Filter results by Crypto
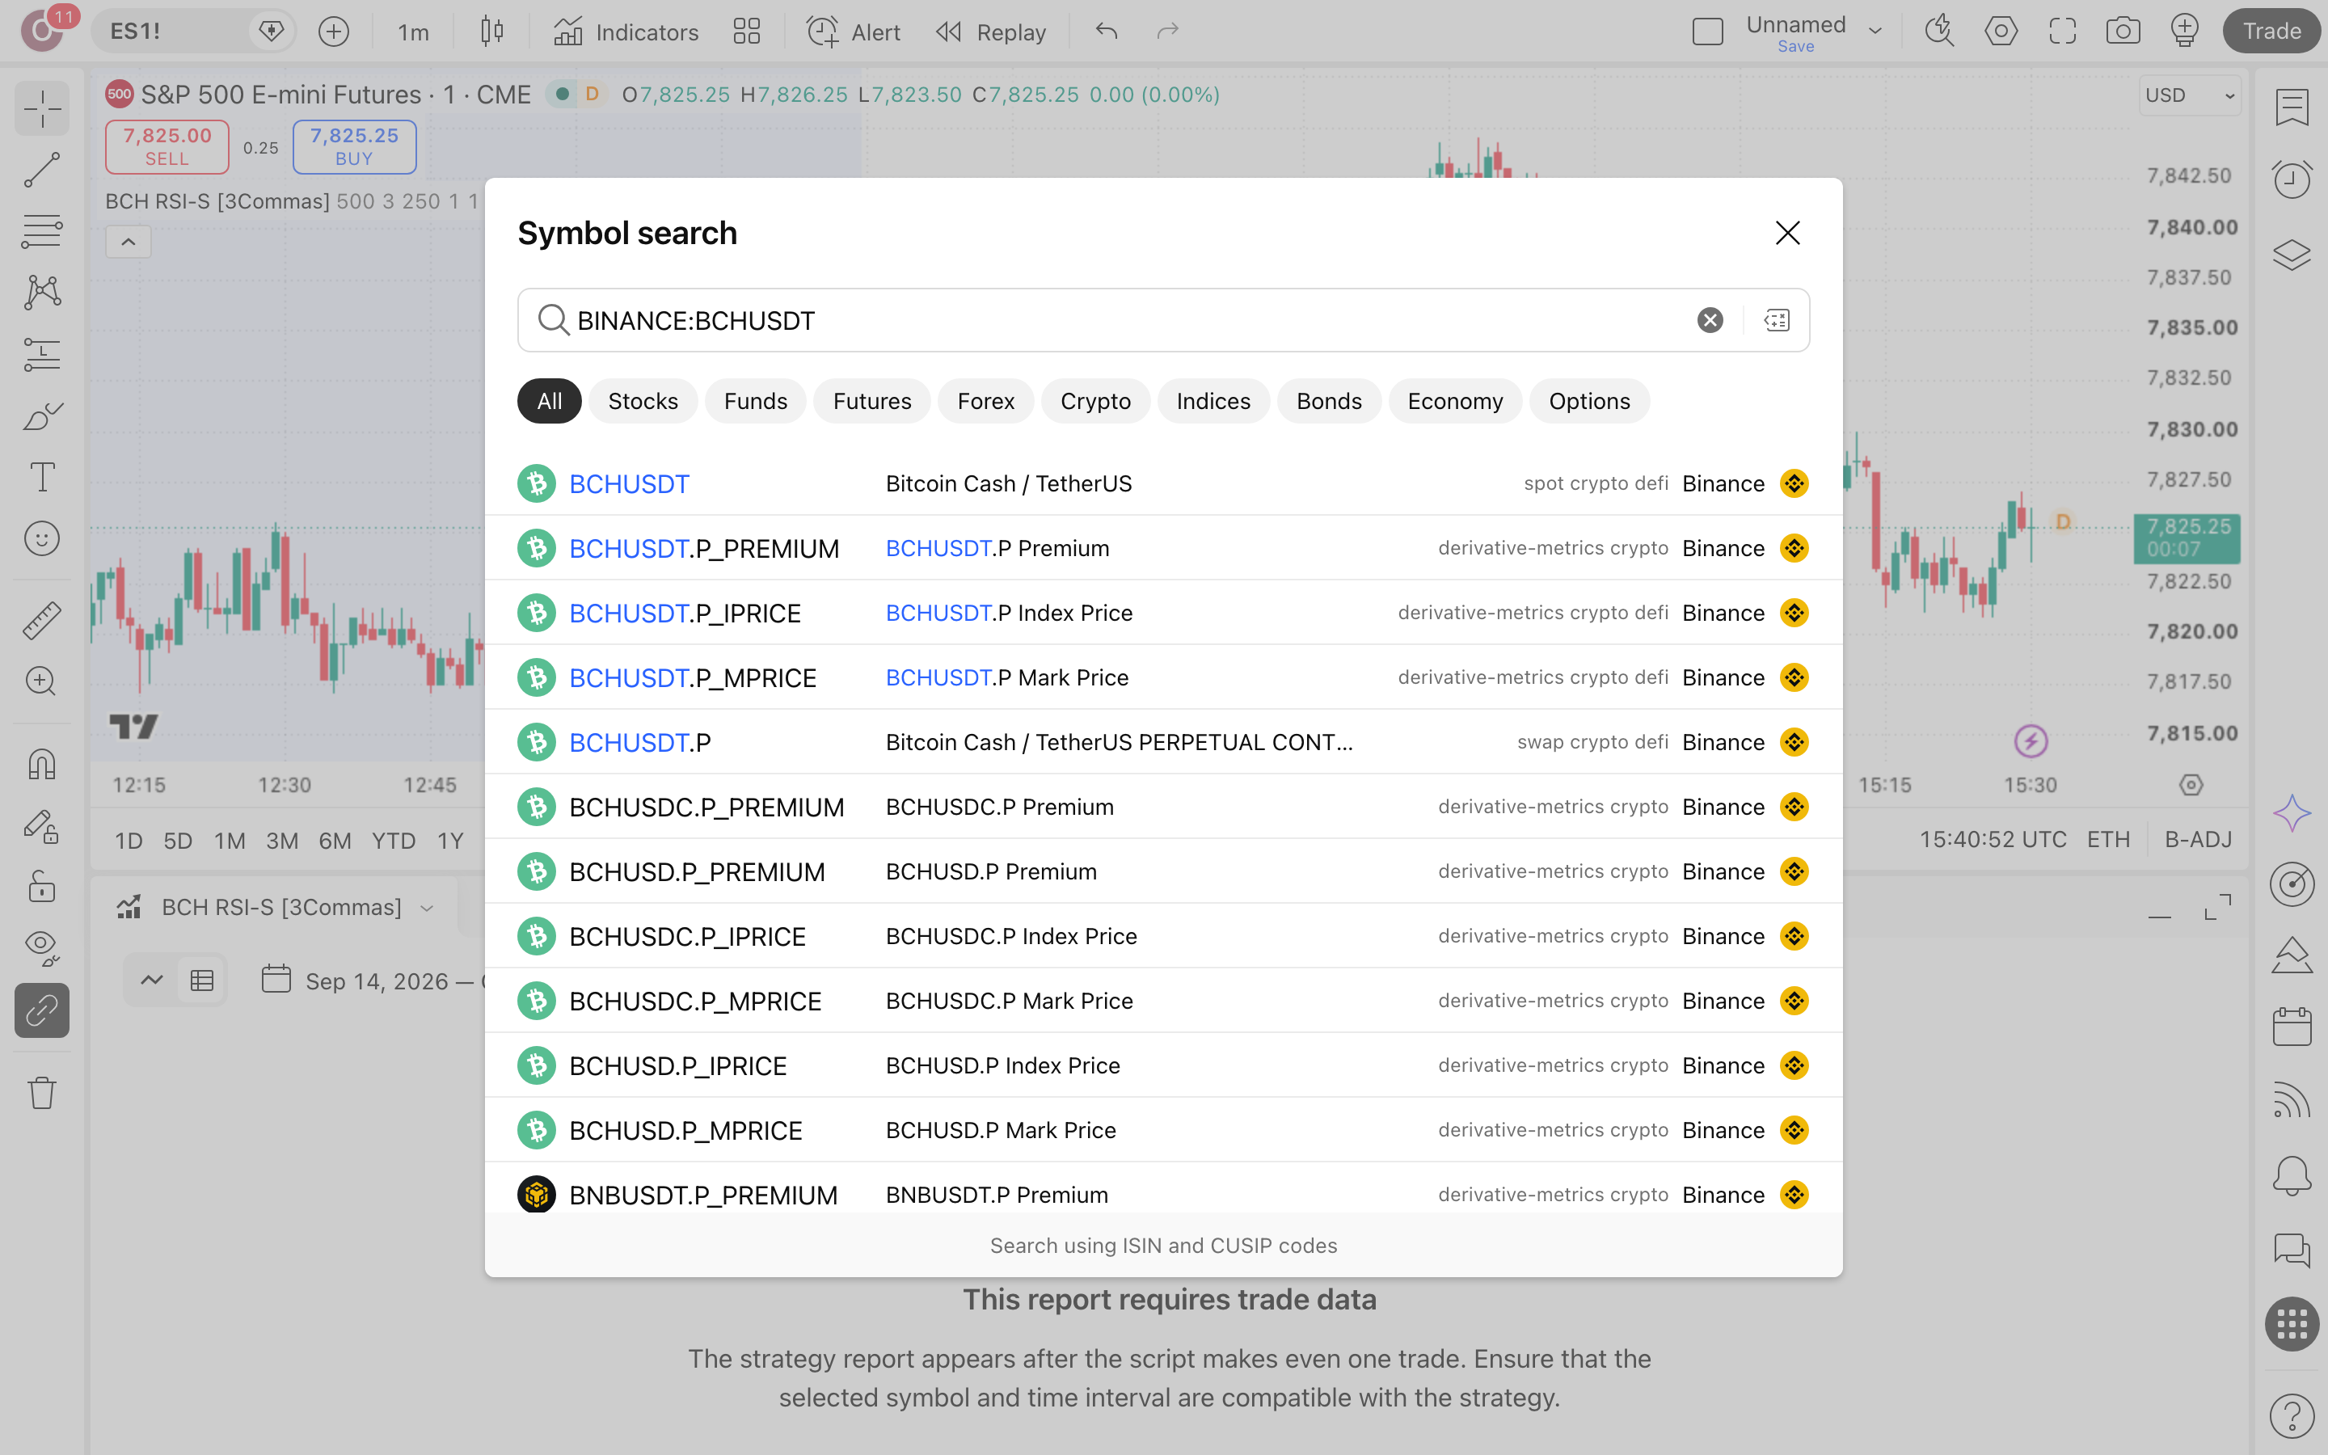This screenshot has width=2328, height=1455. [1094, 401]
